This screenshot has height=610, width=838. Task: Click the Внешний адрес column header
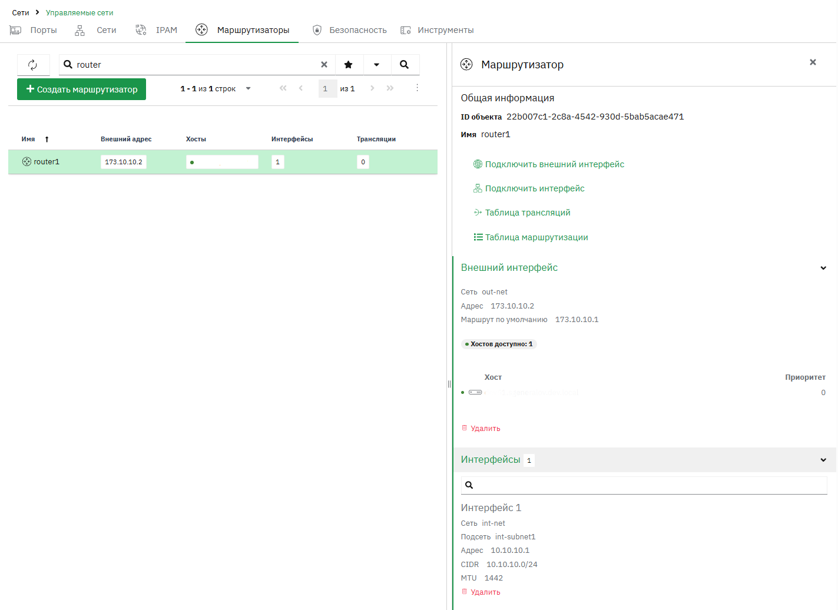click(126, 140)
